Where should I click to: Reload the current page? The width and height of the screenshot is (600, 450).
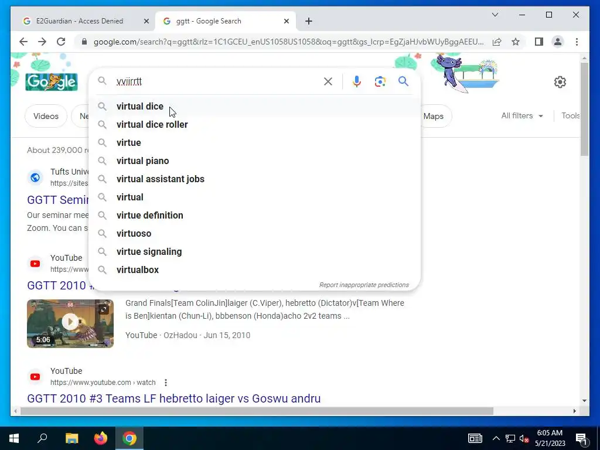coord(61,42)
